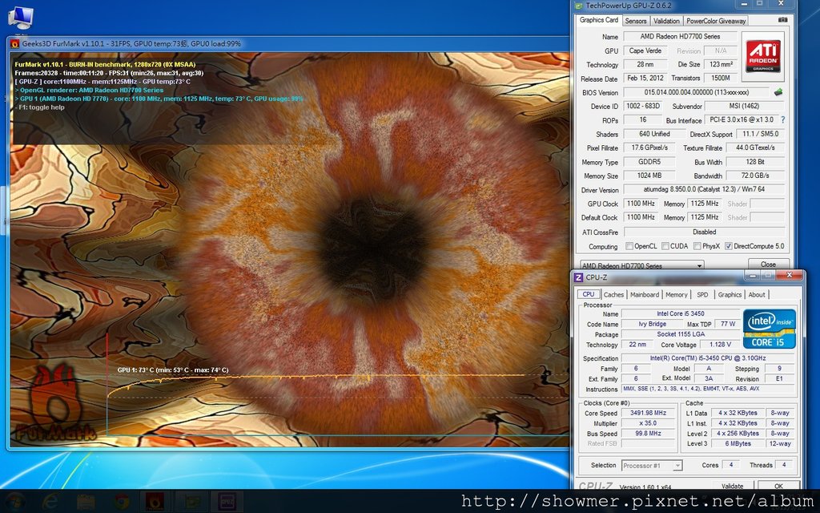
Task: Click the Release Date value Feb 15, 2012
Action: click(x=645, y=78)
